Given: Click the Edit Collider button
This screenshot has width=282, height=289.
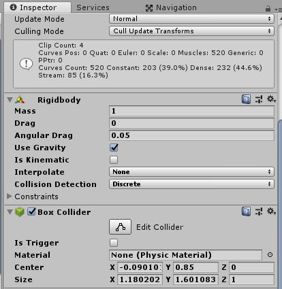Looking at the screenshot, I should [x=120, y=227].
